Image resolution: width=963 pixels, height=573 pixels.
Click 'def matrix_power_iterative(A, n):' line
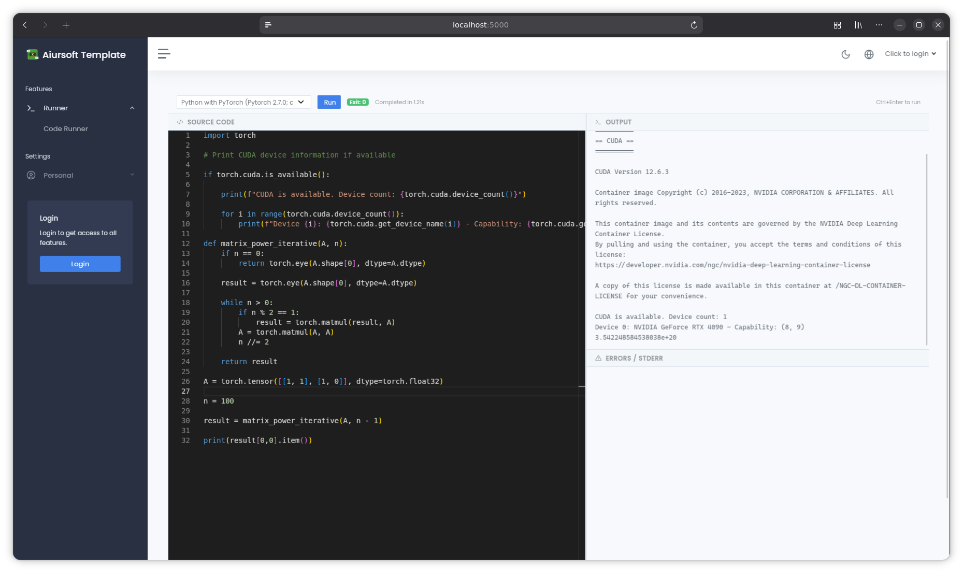click(275, 243)
